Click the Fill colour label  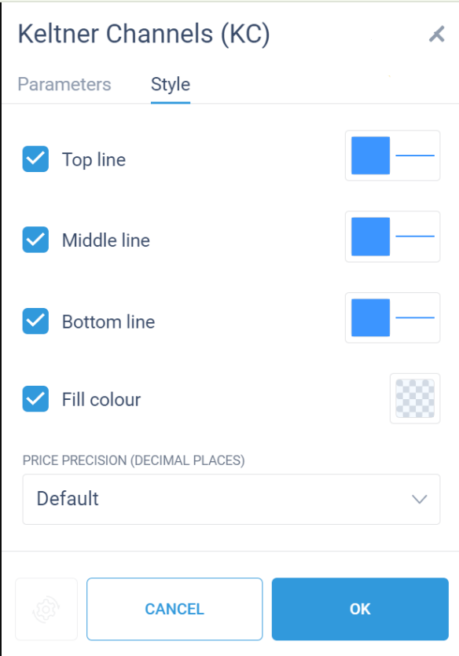click(x=101, y=400)
